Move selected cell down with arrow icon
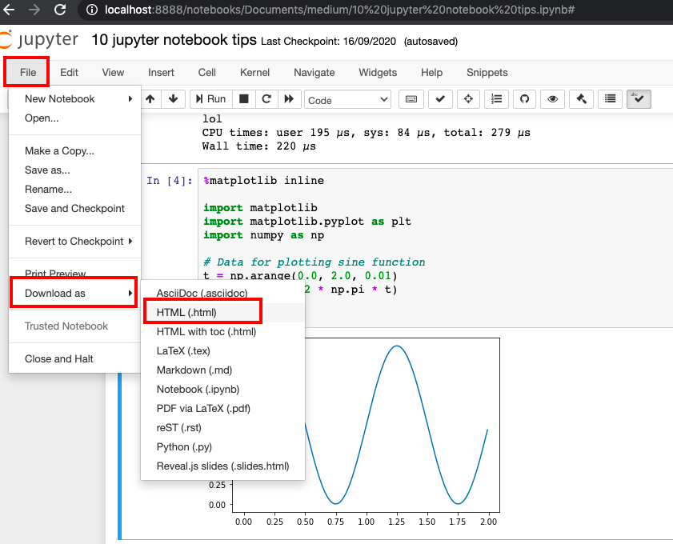This screenshot has height=544, width=673. (174, 99)
